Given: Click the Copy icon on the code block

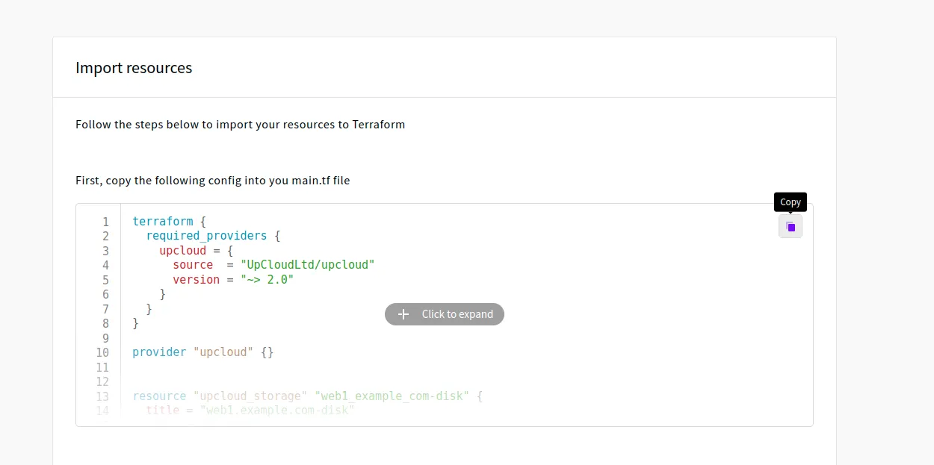Looking at the screenshot, I should (x=790, y=227).
